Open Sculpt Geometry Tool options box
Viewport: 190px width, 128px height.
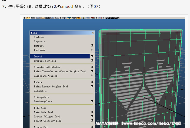pyautogui.click(x=92, y=121)
